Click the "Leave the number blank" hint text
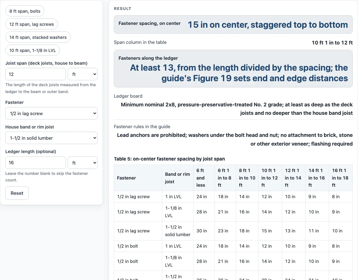The height and width of the screenshot is (280, 358). tap(46, 177)
